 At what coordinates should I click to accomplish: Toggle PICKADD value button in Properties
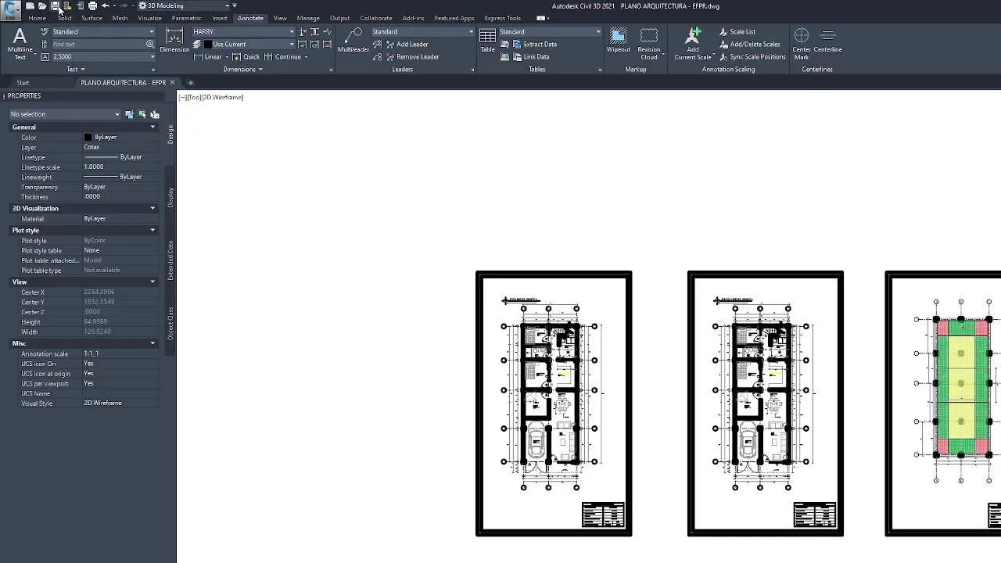(x=130, y=114)
